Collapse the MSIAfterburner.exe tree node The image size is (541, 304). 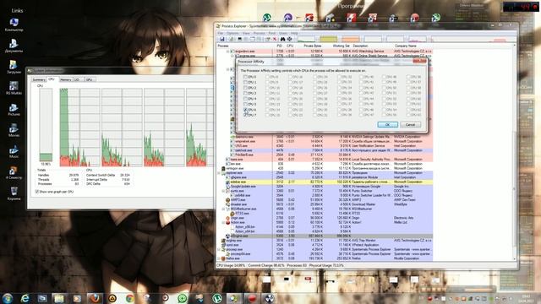223,209
